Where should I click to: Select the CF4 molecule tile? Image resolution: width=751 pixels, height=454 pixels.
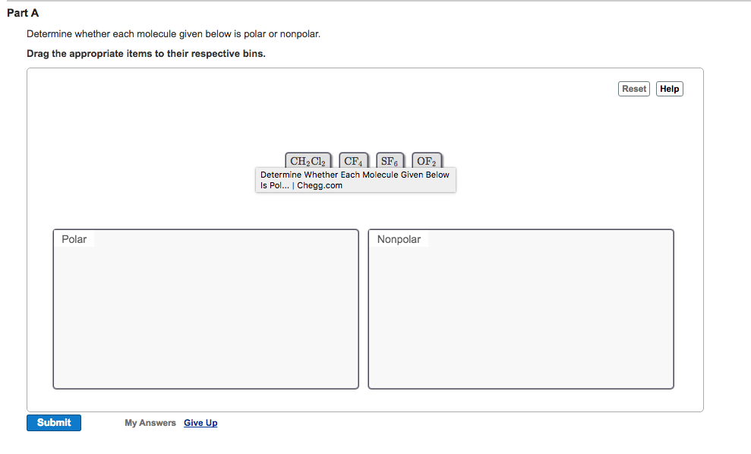353,160
